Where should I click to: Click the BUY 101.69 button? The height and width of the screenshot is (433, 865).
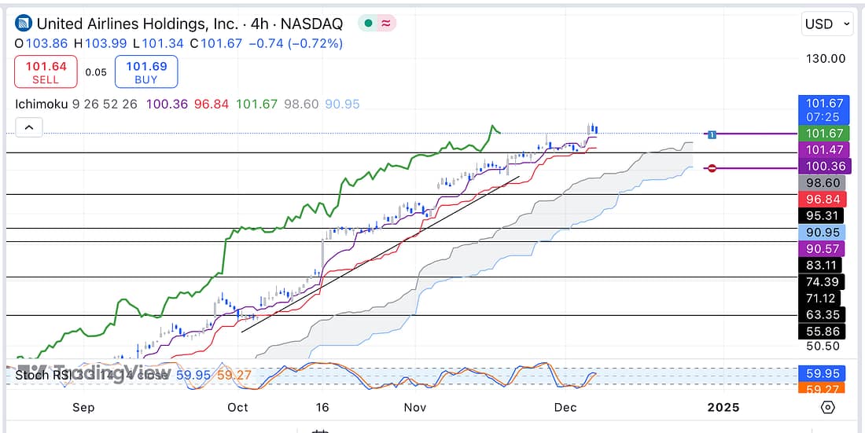point(146,73)
